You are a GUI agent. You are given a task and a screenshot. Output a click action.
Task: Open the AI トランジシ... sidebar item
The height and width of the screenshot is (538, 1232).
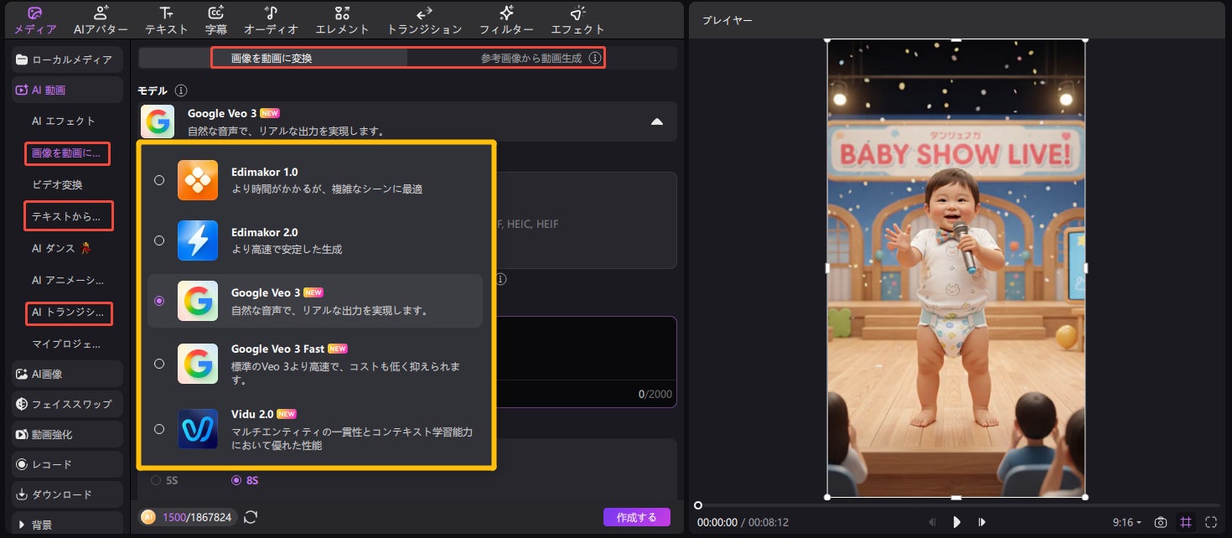[69, 313]
